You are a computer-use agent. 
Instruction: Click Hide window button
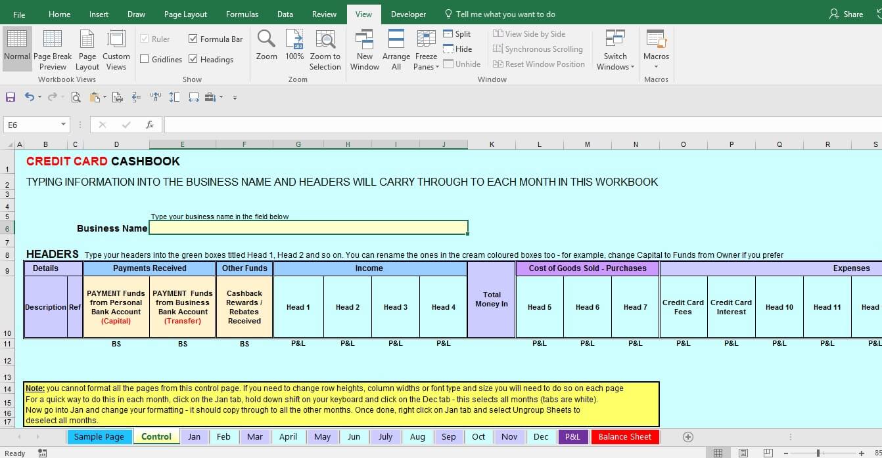coord(457,49)
